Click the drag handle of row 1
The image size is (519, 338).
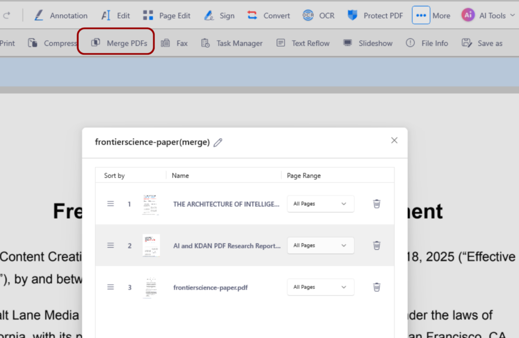(x=110, y=204)
